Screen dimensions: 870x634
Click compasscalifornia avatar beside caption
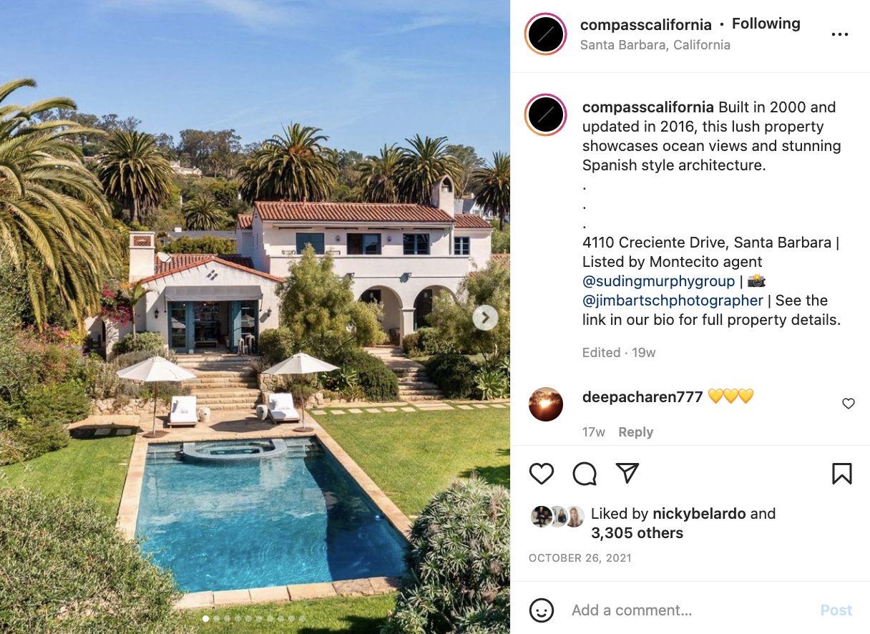546,115
